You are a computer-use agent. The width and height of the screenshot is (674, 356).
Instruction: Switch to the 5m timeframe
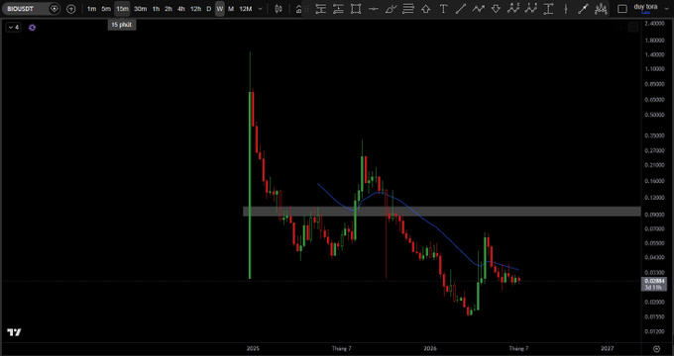pyautogui.click(x=106, y=9)
